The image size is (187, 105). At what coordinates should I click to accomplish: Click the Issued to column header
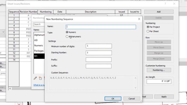click(134, 12)
